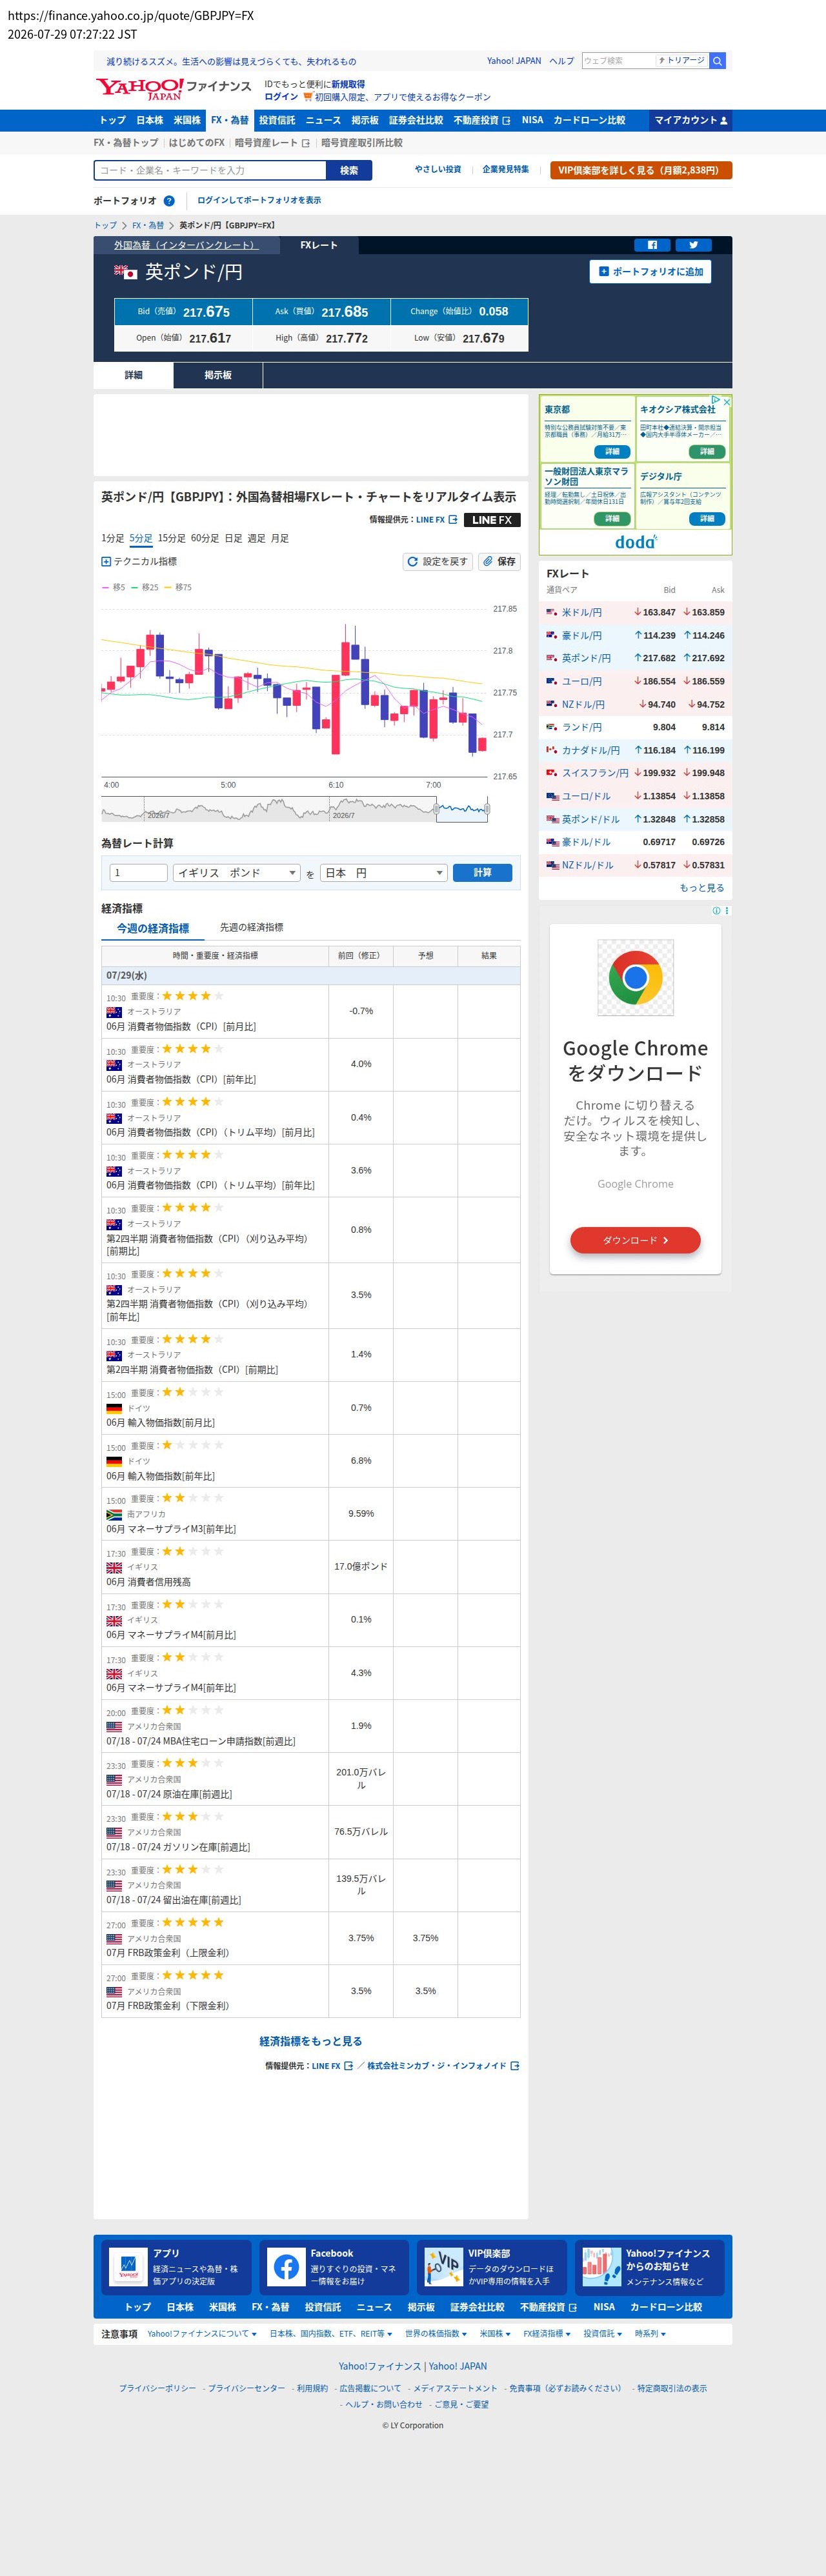The image size is (826, 2576).
Task: Switch to the 掲示板 tab
Action: point(218,375)
